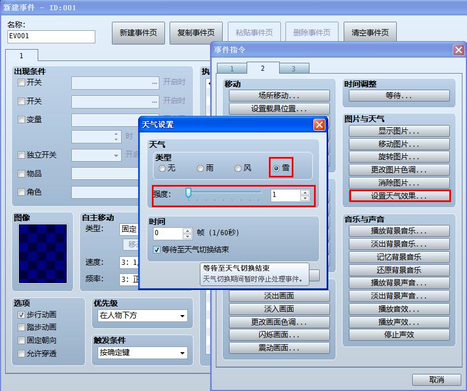
Task: Increase 时间 frames with up arrow
Action: (x=187, y=231)
